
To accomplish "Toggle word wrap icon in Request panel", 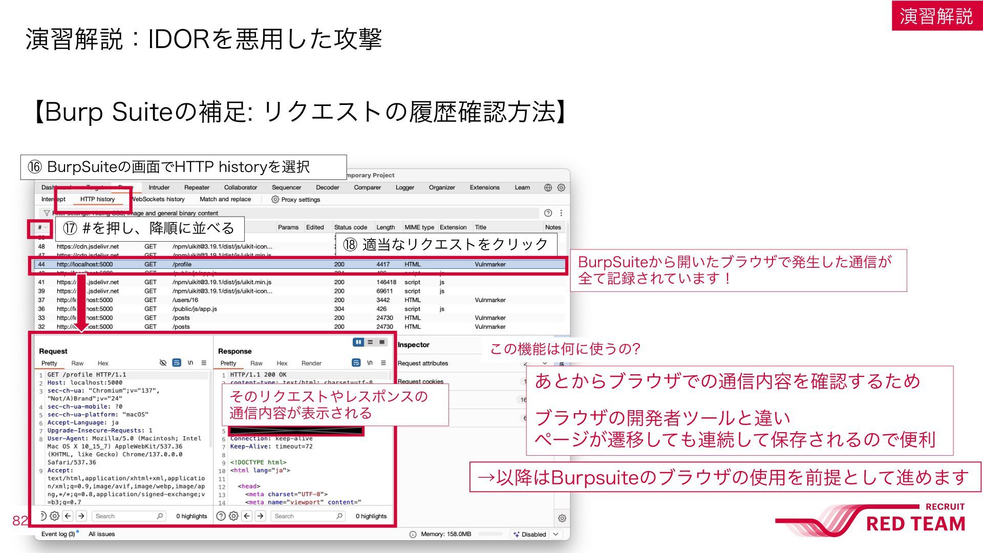I will coord(177,363).
